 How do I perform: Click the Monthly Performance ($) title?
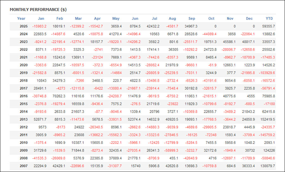pyautogui.click(x=38, y=10)
